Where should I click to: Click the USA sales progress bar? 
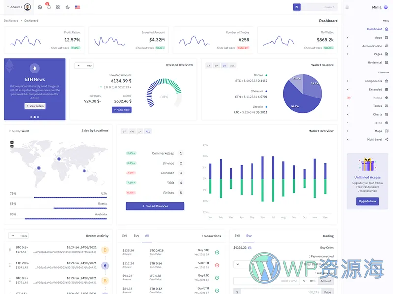(x=70, y=198)
